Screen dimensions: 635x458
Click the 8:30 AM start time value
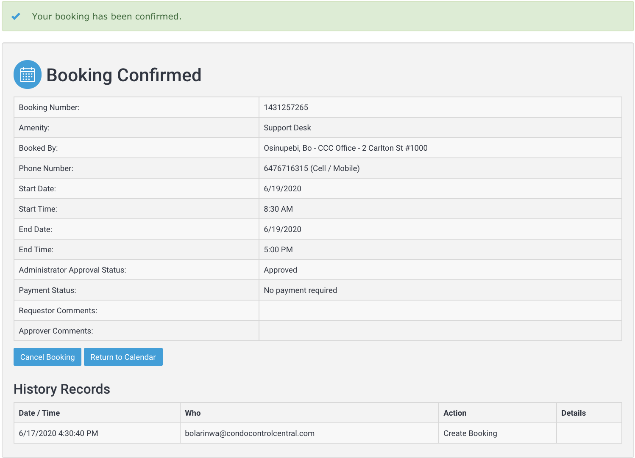pyautogui.click(x=278, y=209)
